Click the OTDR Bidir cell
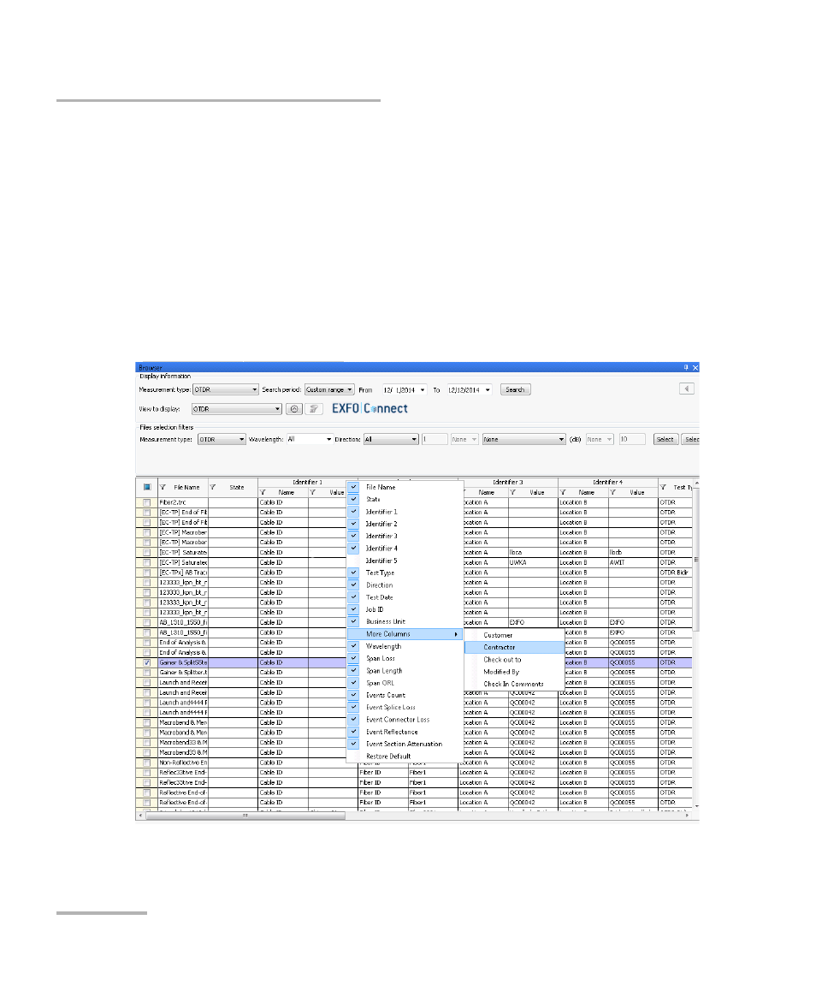 click(x=675, y=573)
